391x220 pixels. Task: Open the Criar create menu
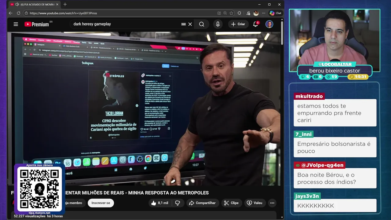[238, 24]
